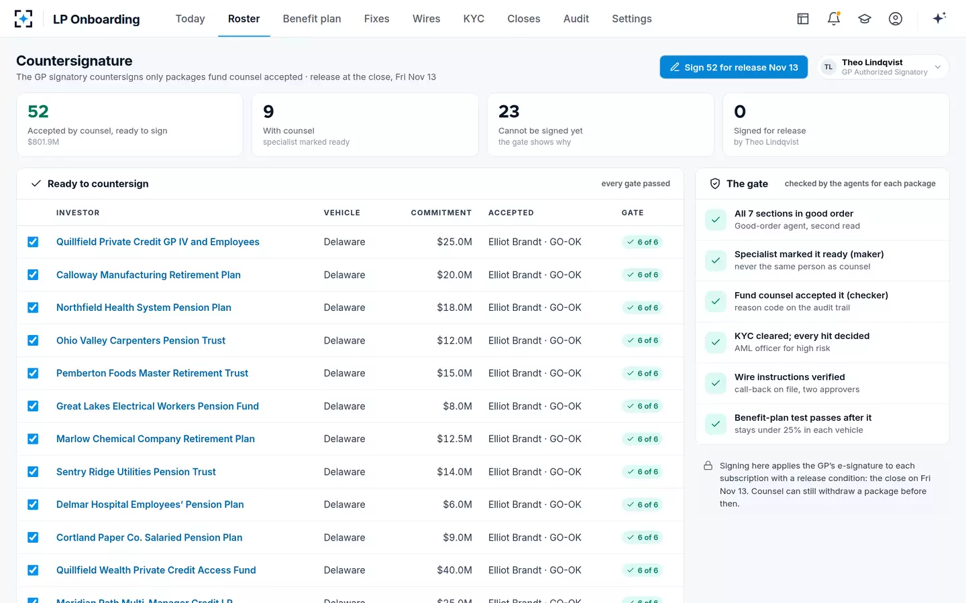Click the $40.0M commitment value
The width and height of the screenshot is (966, 603).
454,570
